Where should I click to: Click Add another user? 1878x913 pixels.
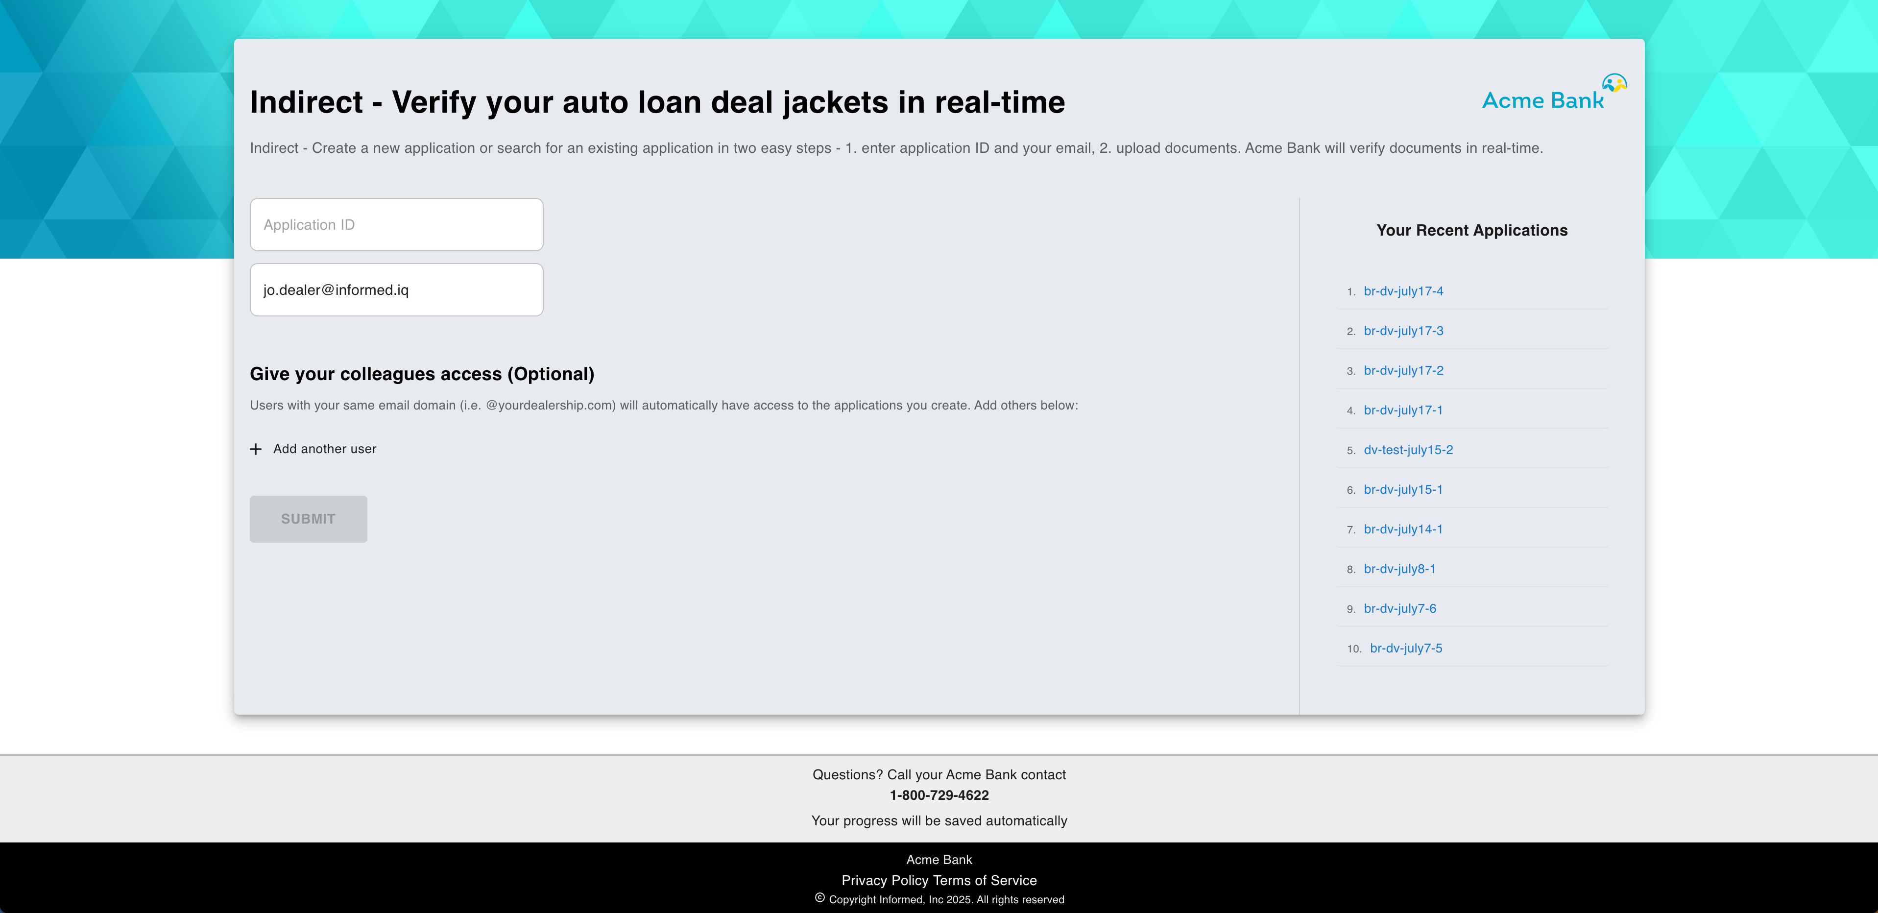324,449
